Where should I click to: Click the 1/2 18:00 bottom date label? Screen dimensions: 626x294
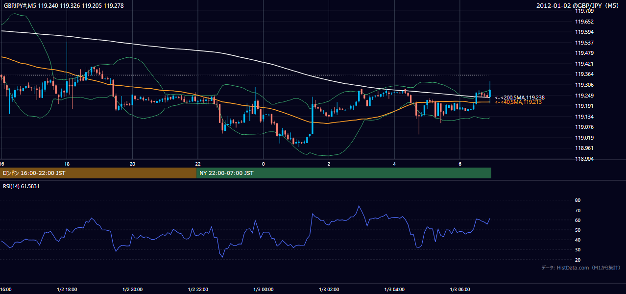point(67,289)
